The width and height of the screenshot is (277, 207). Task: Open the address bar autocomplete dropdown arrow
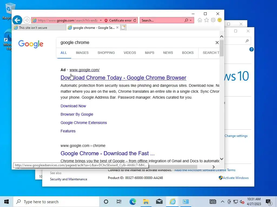coord(101,20)
